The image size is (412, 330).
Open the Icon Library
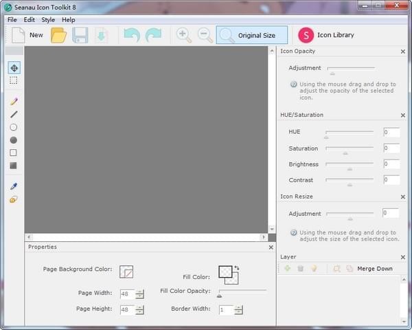326,35
